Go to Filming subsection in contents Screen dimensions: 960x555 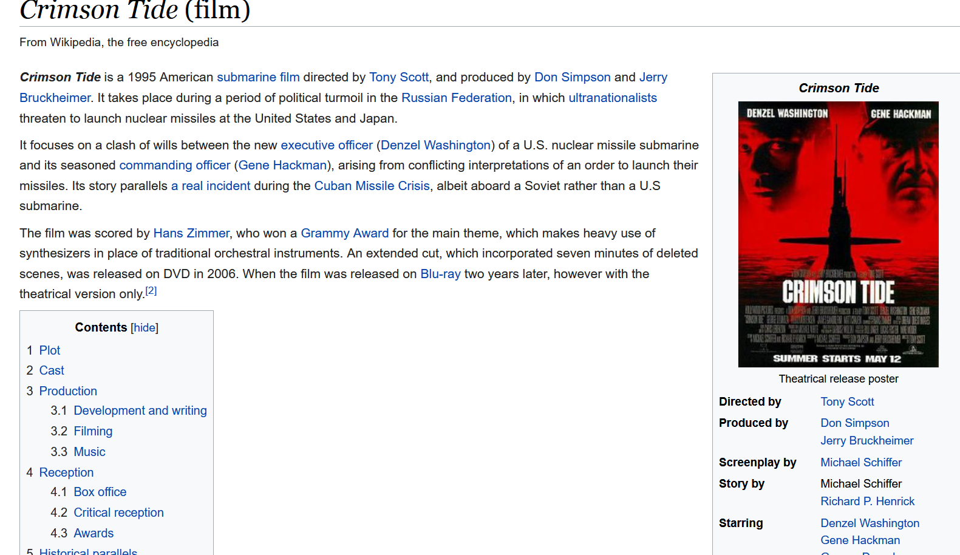[93, 431]
